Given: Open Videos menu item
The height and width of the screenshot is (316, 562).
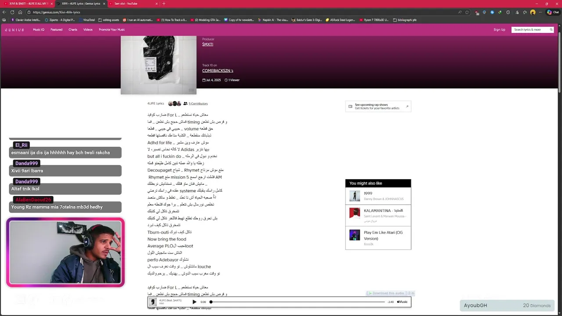Looking at the screenshot, I should [88, 30].
